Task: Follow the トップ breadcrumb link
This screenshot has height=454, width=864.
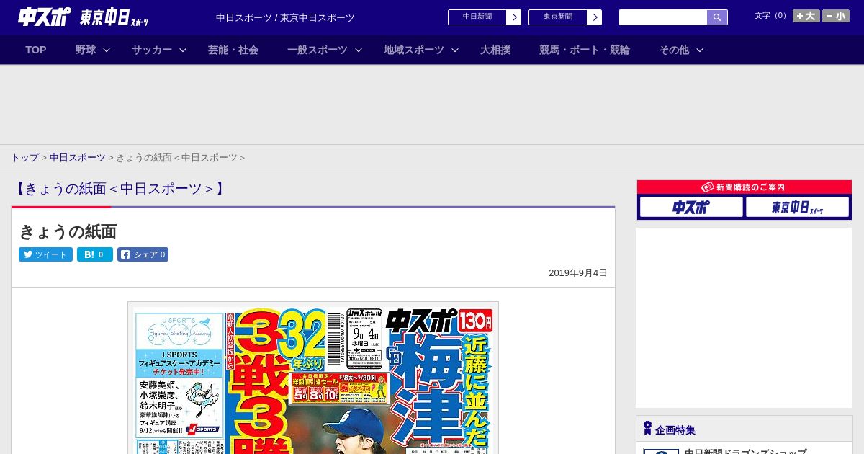Action: tap(24, 157)
